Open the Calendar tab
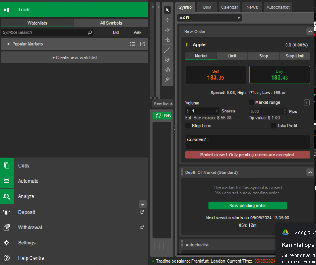The width and height of the screenshot is (316, 265). pos(229,7)
